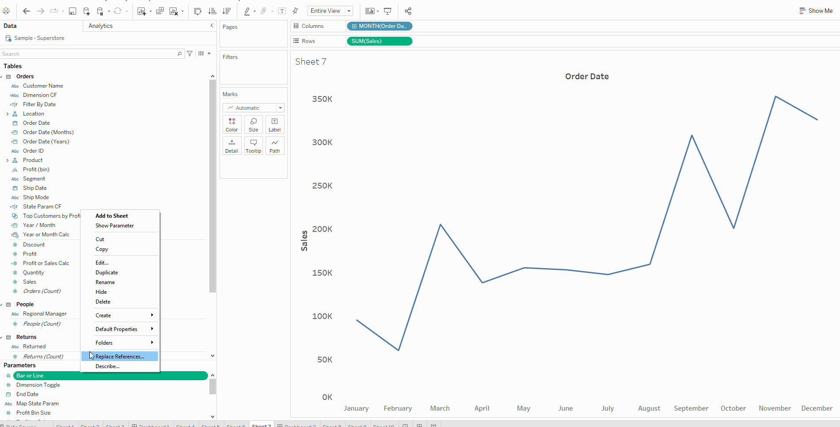
Task: Expand the Location hierarchy
Action: coord(8,114)
